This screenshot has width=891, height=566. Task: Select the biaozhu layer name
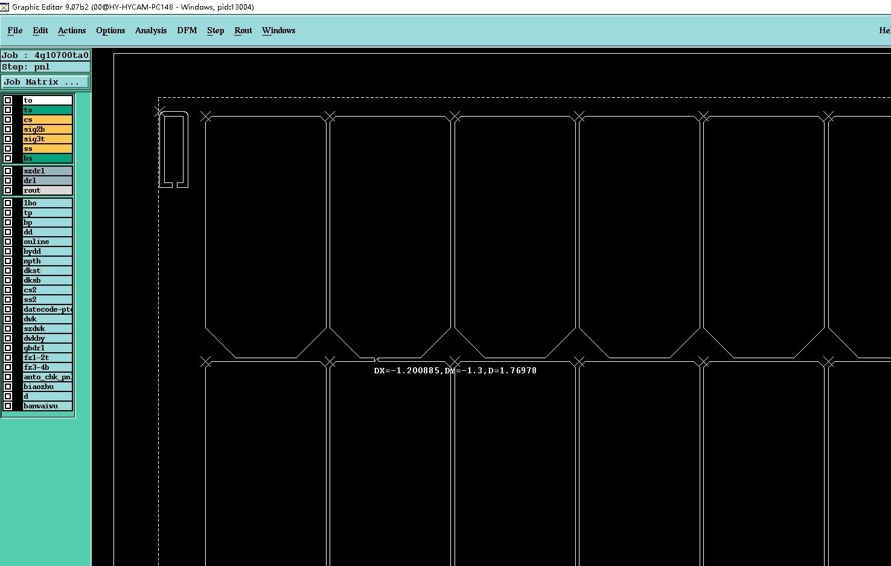coord(48,387)
